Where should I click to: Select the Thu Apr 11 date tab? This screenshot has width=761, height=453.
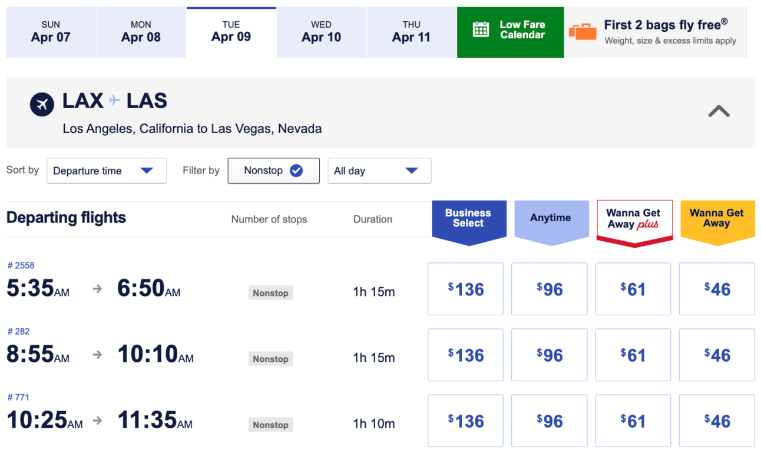pos(411,32)
